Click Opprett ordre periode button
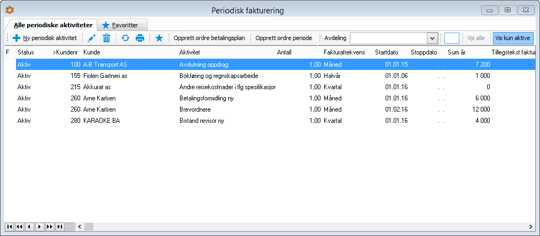The height and width of the screenshot is (236, 540). (284, 38)
